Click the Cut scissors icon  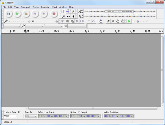[63, 21]
